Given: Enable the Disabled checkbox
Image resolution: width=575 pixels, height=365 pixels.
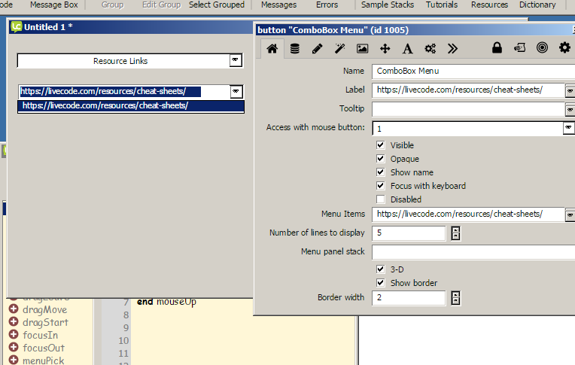Looking at the screenshot, I should [x=381, y=199].
